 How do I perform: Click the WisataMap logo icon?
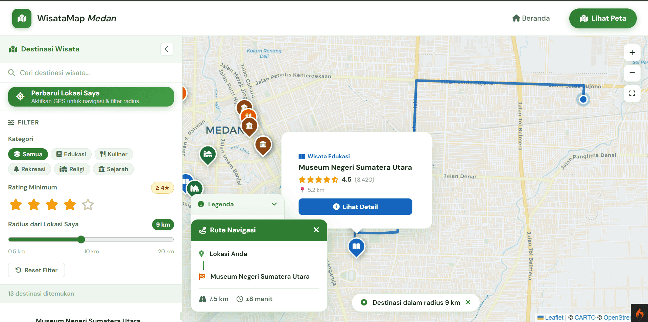click(22, 18)
